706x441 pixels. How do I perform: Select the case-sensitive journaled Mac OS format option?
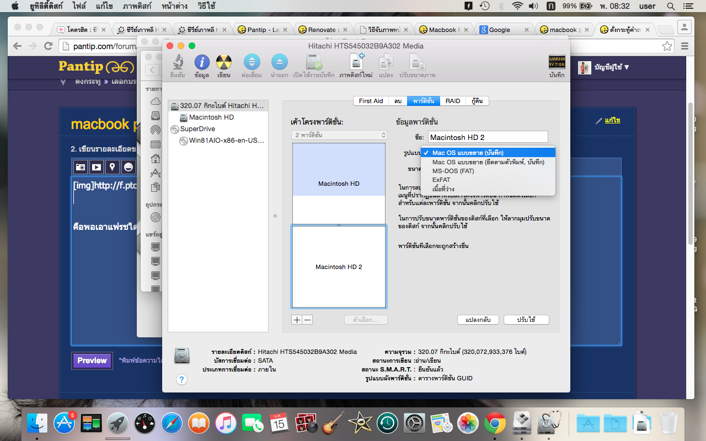tap(488, 162)
